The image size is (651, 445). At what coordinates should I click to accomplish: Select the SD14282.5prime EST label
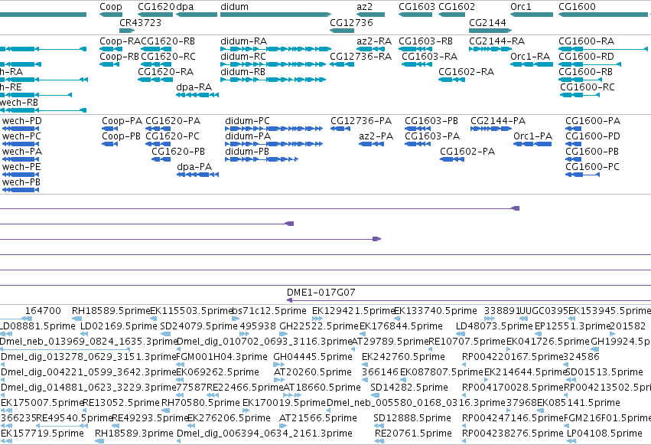pos(409,388)
